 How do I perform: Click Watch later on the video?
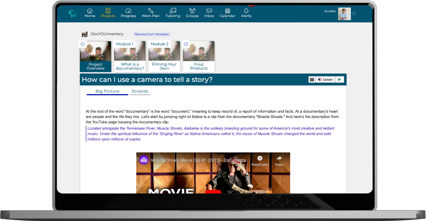pyautogui.click(x=260, y=161)
